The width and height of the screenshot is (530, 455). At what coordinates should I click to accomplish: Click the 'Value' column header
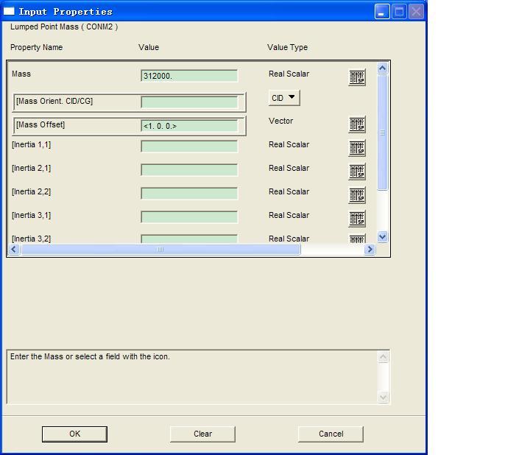click(149, 47)
